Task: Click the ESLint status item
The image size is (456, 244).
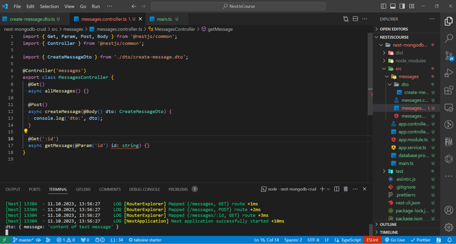Action: pyautogui.click(x=372, y=240)
